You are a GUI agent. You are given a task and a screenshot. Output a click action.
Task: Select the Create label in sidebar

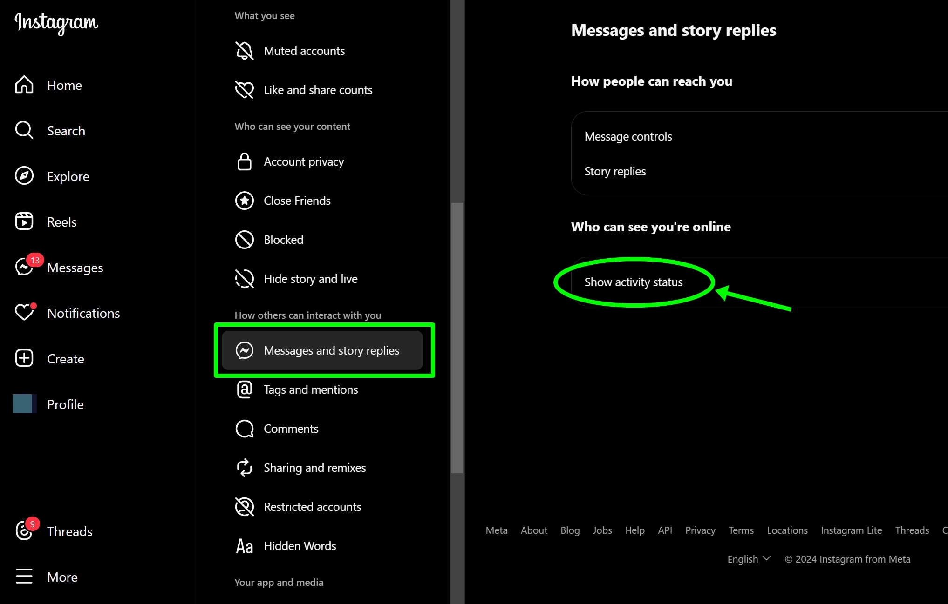point(66,359)
